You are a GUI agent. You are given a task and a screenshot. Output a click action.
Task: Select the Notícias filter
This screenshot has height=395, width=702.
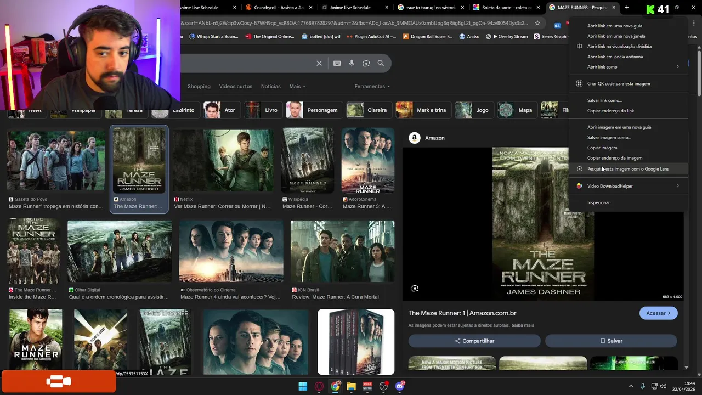coord(270,86)
